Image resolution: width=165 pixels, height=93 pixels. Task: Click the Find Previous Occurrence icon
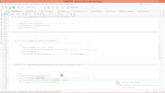coord(38,14)
